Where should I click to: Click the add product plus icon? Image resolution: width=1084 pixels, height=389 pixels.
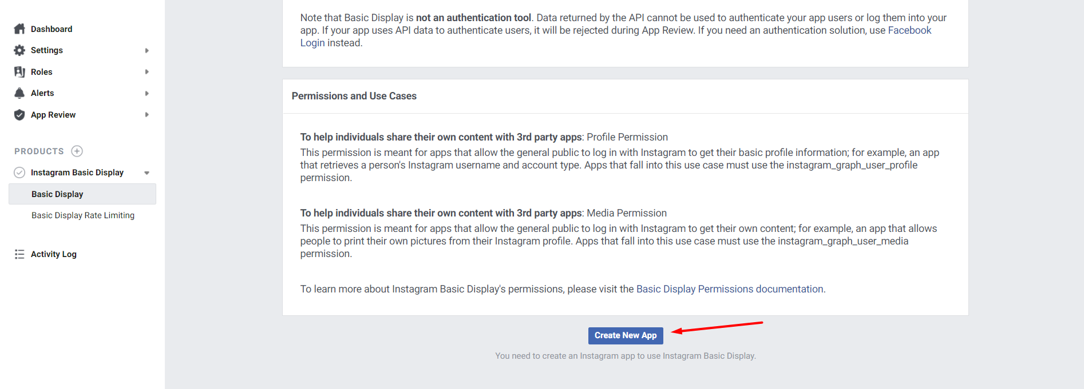click(x=77, y=151)
